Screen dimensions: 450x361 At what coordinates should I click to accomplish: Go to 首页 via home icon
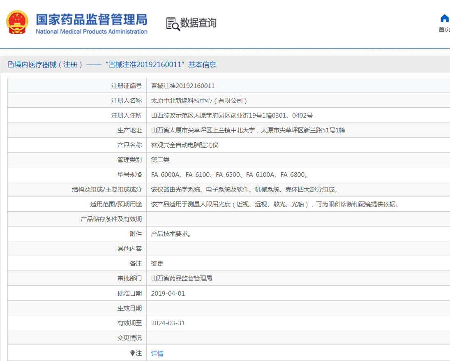pos(444,19)
